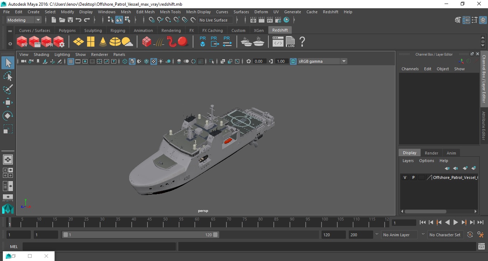Go to end of playback range
Screen dimensions: 488x261
pos(480,222)
